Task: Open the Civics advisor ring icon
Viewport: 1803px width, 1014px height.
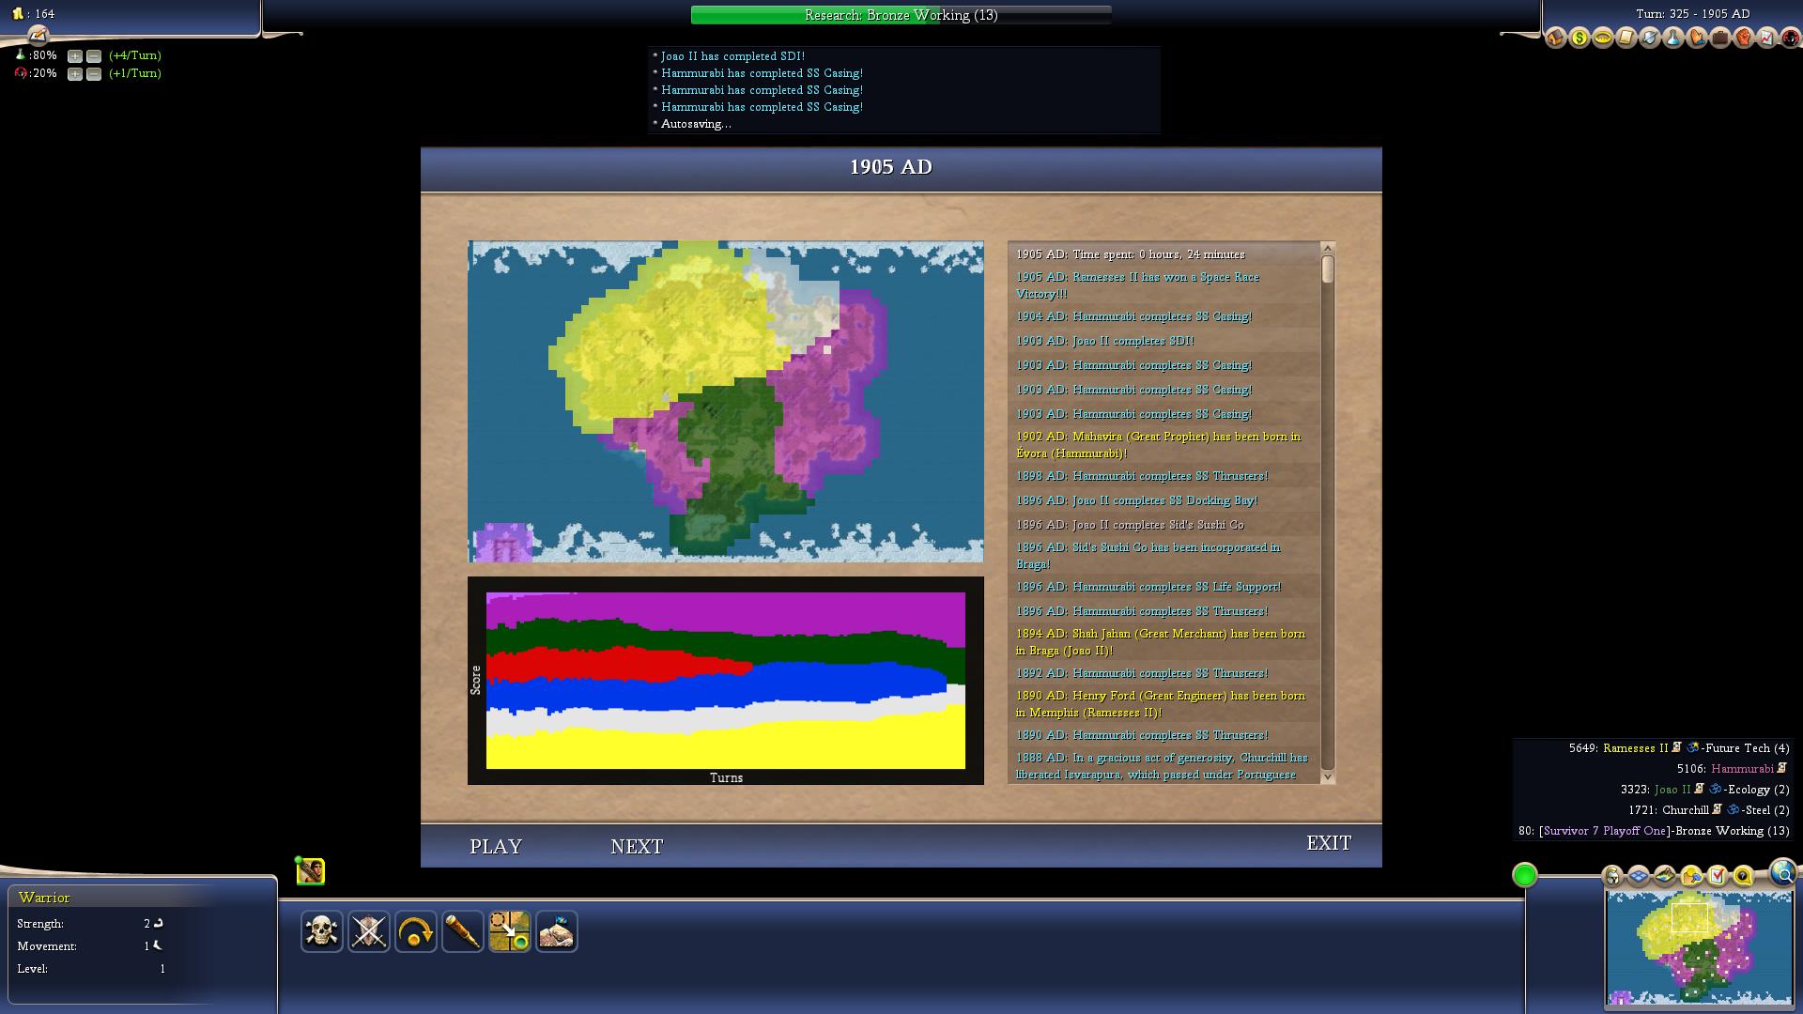Action: tap(1603, 38)
